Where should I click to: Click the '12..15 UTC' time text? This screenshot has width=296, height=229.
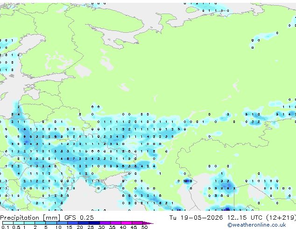coord(245,217)
